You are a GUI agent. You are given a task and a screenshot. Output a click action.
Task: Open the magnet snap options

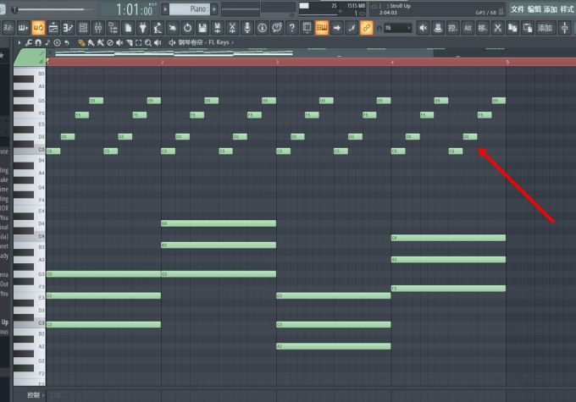[38, 42]
